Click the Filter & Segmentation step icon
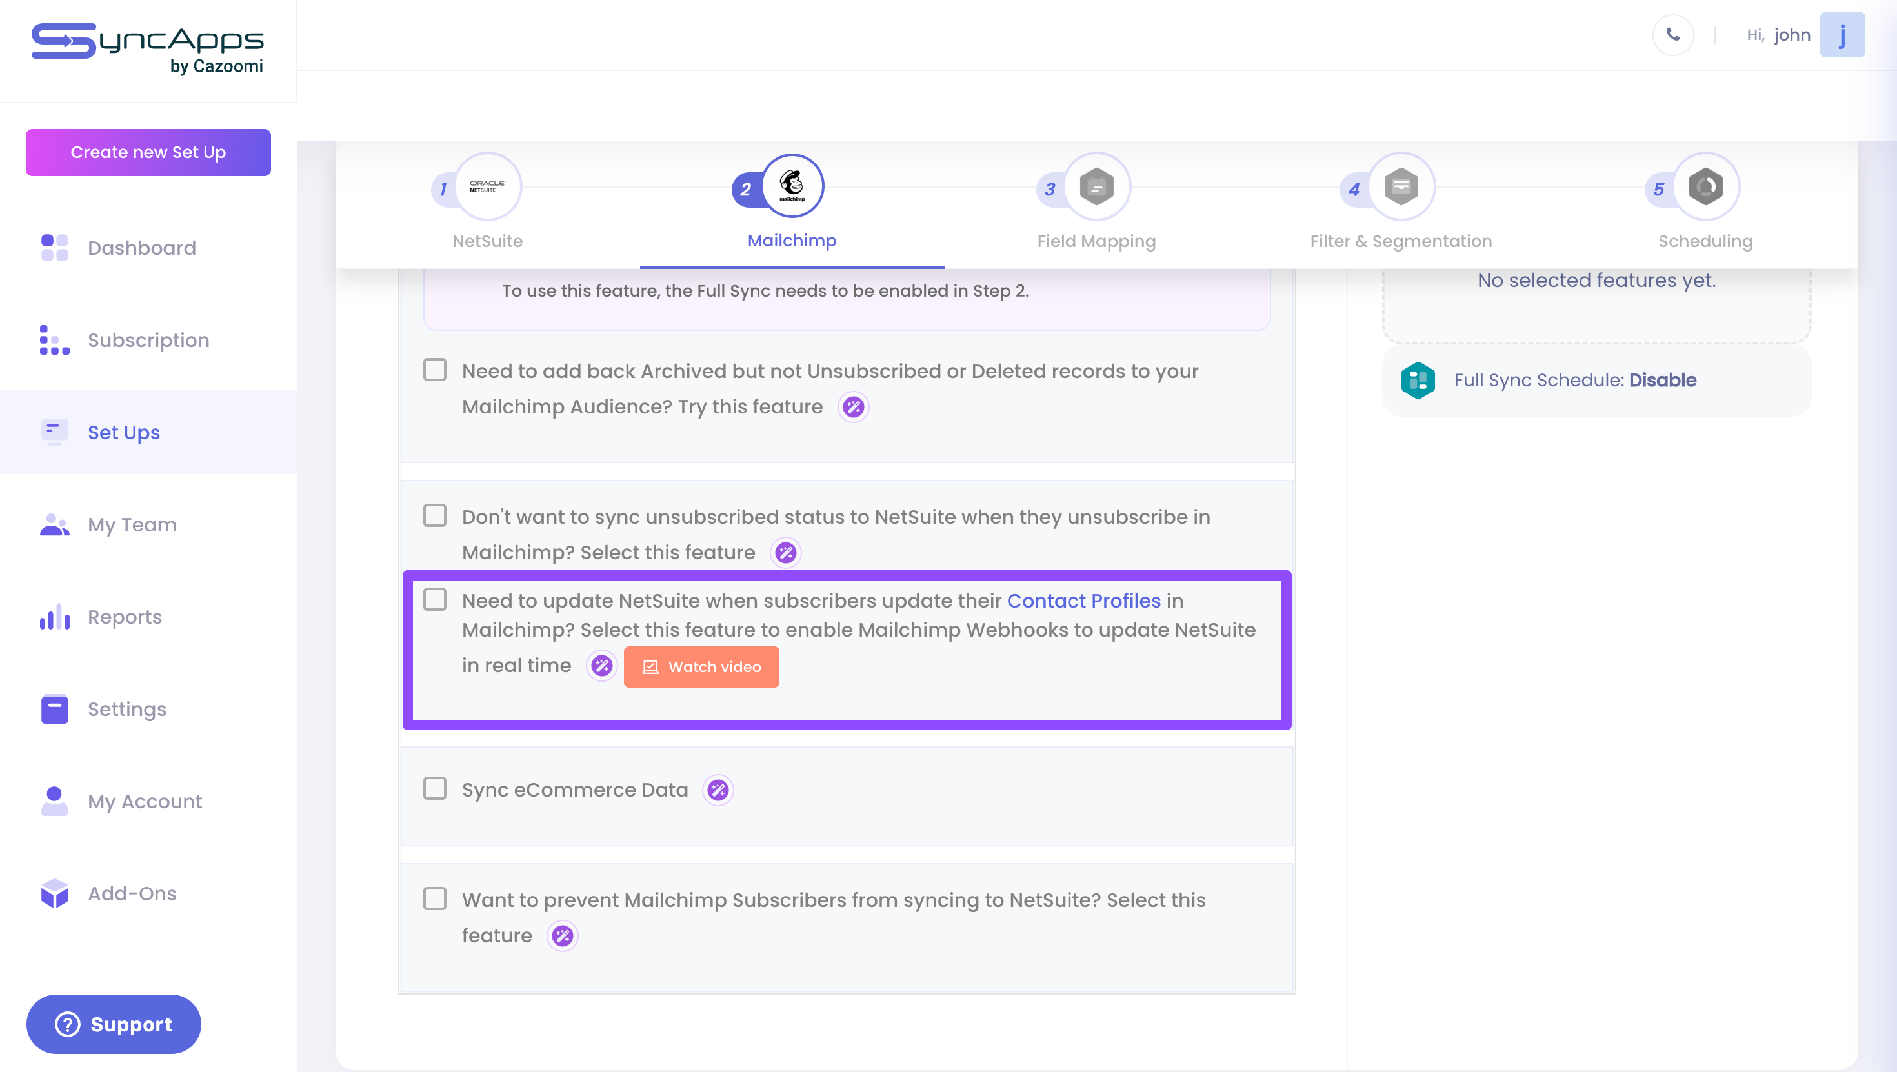The height and width of the screenshot is (1072, 1897). (x=1401, y=186)
